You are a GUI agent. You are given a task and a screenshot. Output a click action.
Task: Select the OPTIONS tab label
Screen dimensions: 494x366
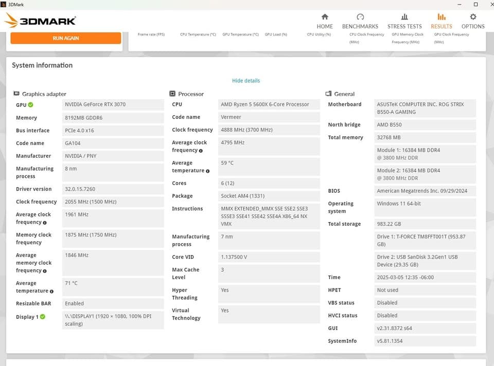pyautogui.click(x=473, y=26)
